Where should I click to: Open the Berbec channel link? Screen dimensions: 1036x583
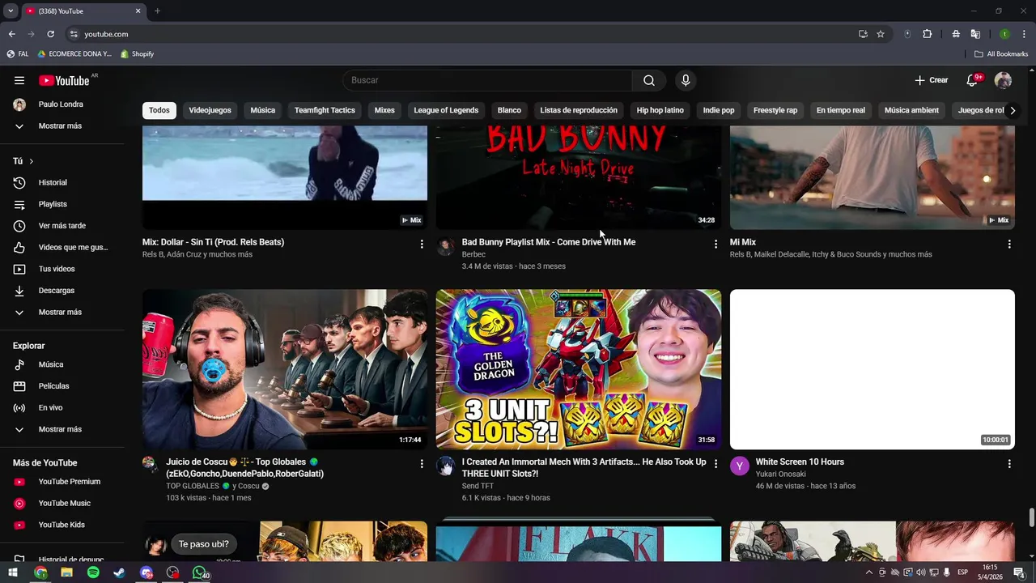click(x=473, y=254)
